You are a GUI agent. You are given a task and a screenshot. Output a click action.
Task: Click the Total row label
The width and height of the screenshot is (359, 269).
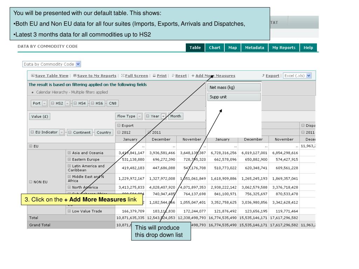click(x=34, y=218)
